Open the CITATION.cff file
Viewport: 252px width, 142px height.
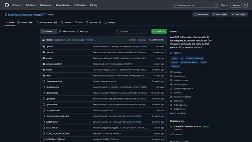[52, 128]
